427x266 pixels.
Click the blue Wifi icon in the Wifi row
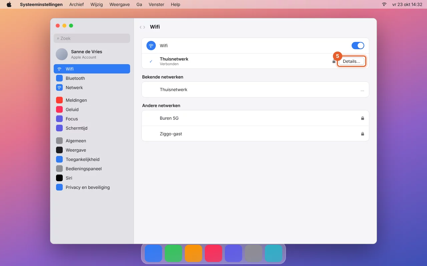[151, 46]
